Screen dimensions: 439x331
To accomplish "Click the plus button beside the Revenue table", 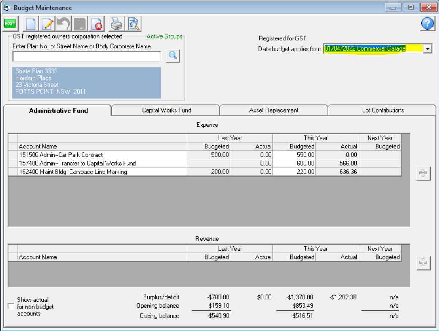I will pyautogui.click(x=423, y=262).
